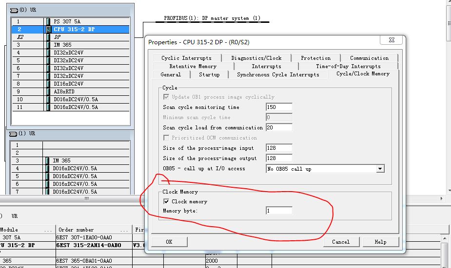Screen dimensions: 451x268
Task: Click the Prioritized OCM communication checkbox
Action: point(166,138)
